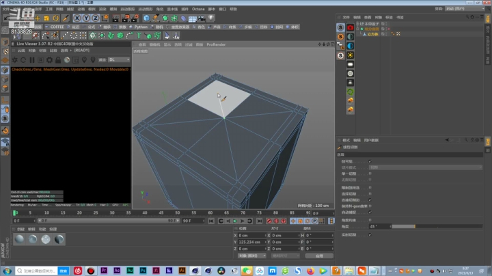Click the first Octane S settings icon
Screen dimensions: 492x276
tap(340, 27)
